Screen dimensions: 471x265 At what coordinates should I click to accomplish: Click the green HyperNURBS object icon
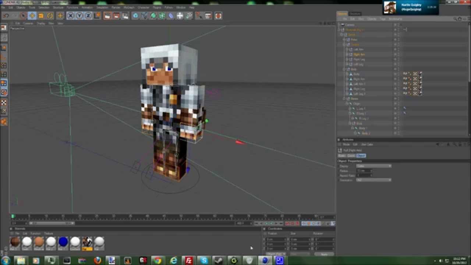[153, 16]
